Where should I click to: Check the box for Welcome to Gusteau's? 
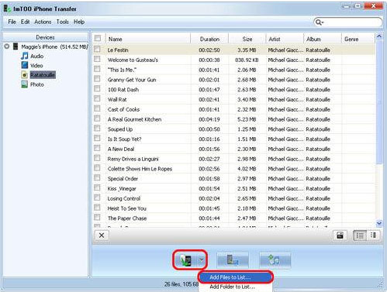point(97,59)
